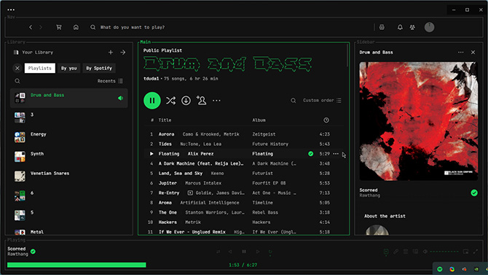The width and height of the screenshot is (488, 275).
Task: Select the track Aurora
Action: [167, 134]
